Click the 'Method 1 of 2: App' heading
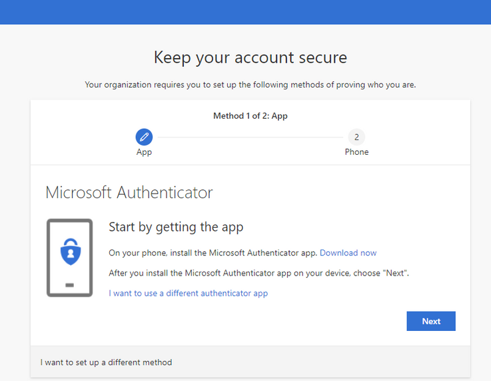Viewport: 491px width, 381px height. pyautogui.click(x=250, y=115)
